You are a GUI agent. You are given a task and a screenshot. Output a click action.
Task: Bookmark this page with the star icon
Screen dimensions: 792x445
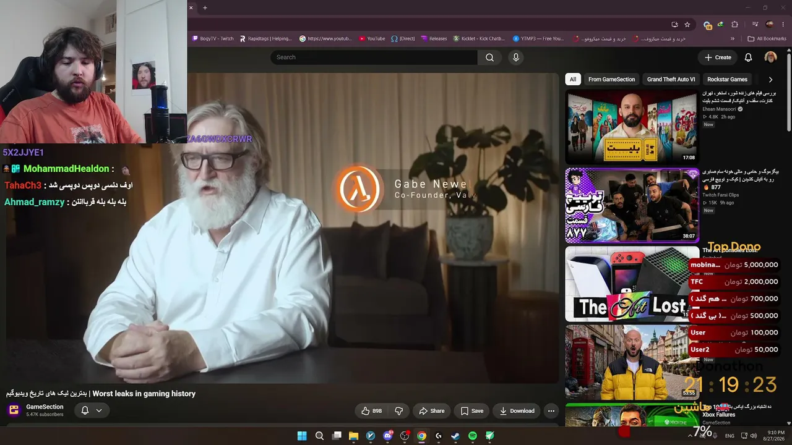[x=687, y=25]
